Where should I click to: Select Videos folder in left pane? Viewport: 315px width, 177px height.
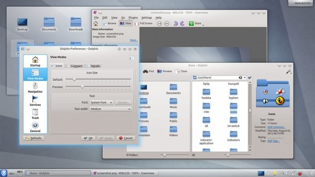point(173,131)
